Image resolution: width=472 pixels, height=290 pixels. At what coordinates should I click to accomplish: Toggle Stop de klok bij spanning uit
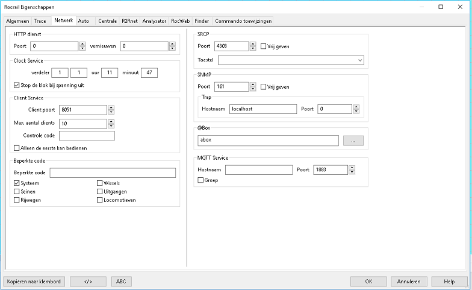(x=17, y=84)
